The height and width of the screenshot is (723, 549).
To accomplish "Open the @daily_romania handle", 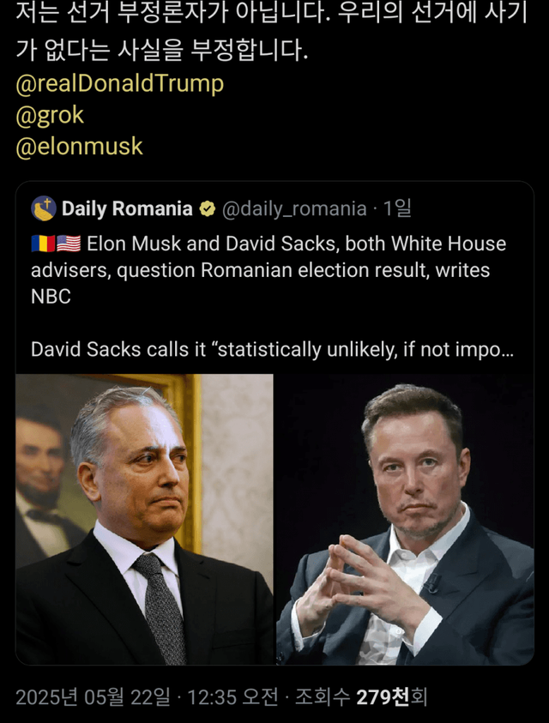I will pos(294,208).
